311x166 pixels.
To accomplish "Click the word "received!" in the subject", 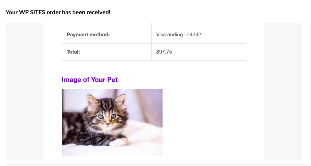I will tap(99, 13).
